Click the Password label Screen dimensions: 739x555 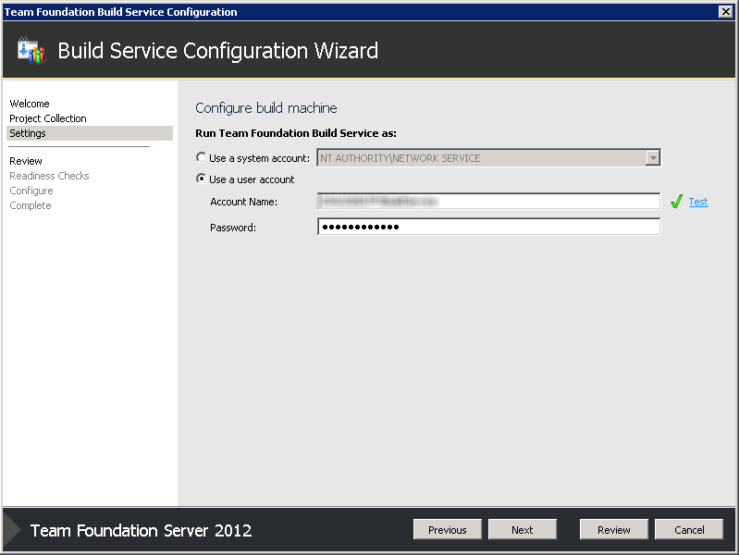tap(233, 228)
